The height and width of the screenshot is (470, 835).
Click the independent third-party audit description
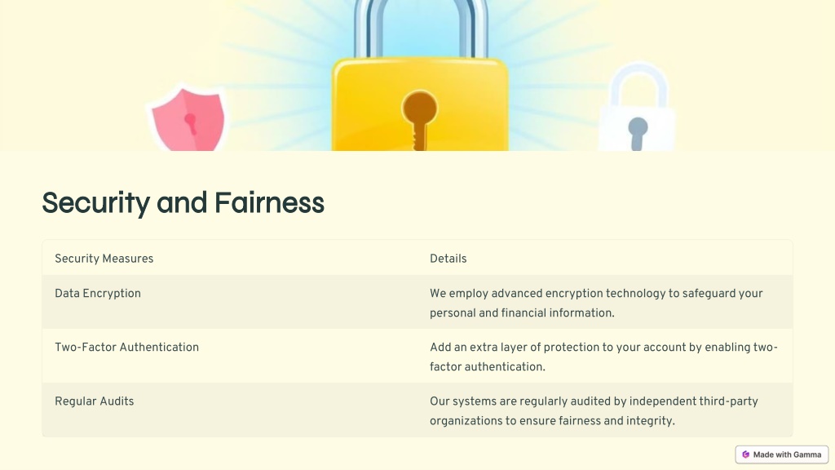coord(594,411)
